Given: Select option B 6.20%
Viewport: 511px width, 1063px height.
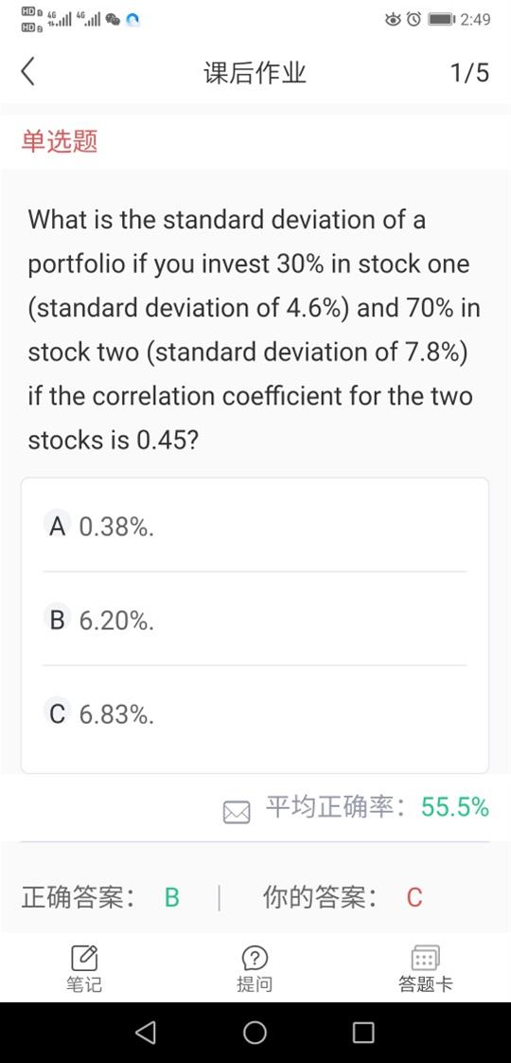Looking at the screenshot, I should [255, 619].
